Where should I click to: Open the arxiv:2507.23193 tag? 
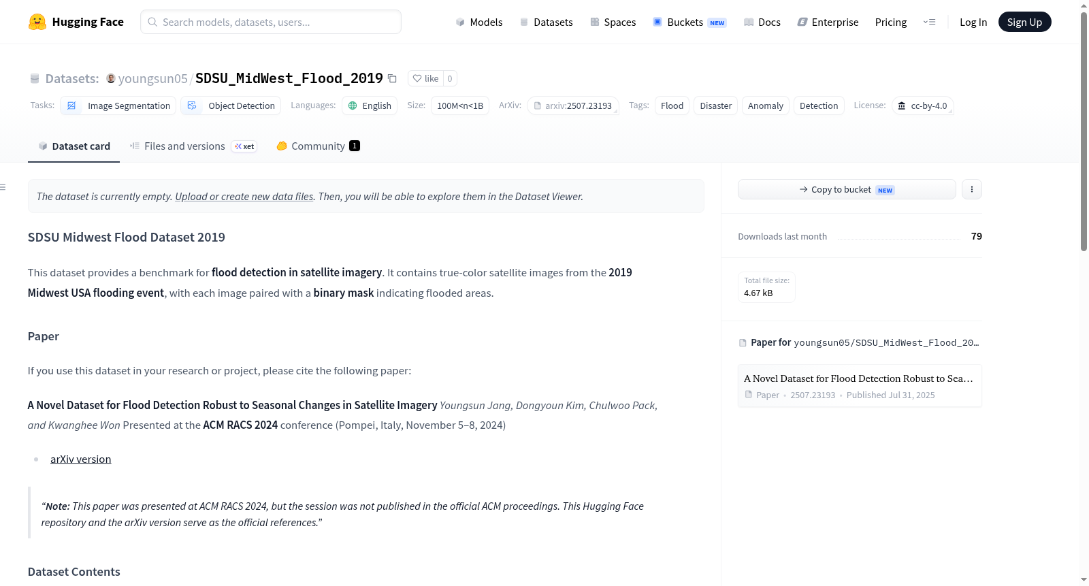click(573, 105)
